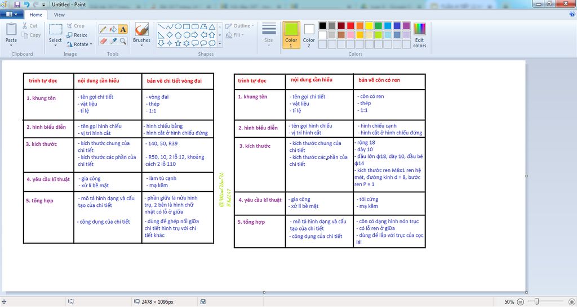Choose the Down arrow shape

(x=161, y=43)
